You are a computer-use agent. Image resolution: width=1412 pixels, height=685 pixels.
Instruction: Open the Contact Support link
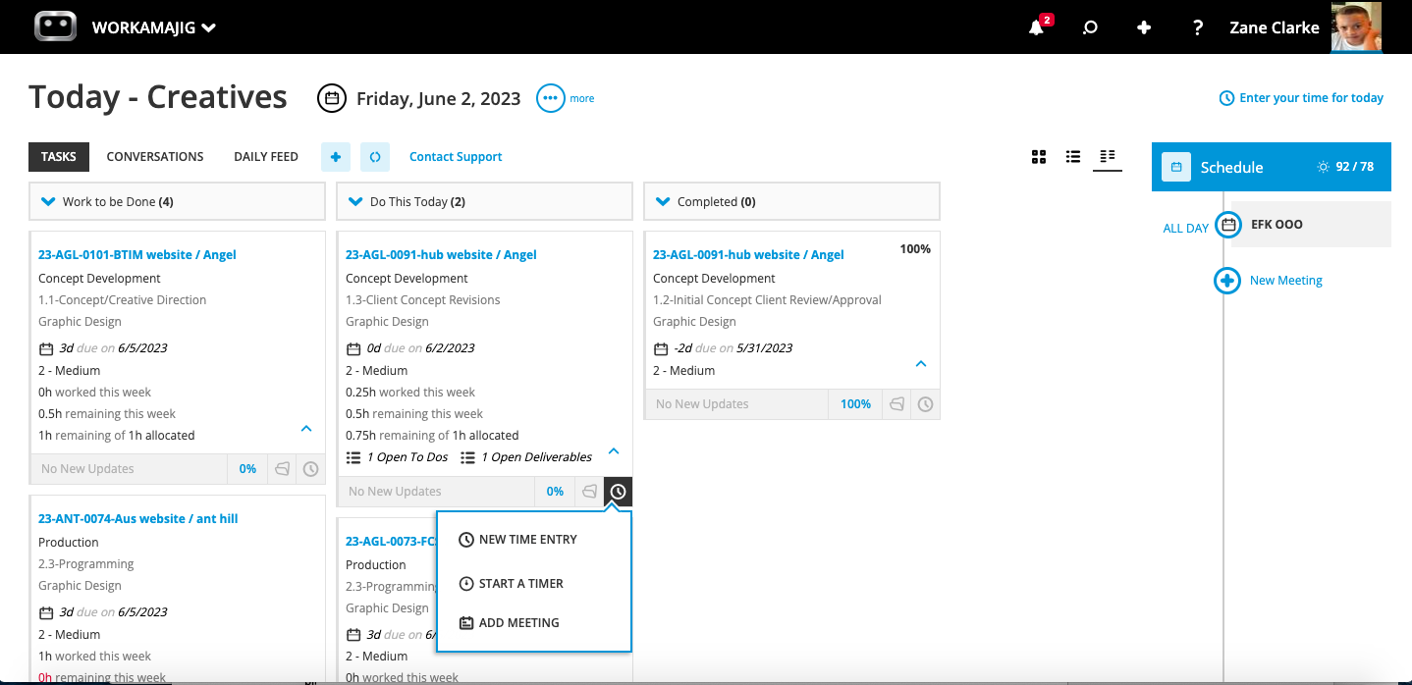[x=456, y=157]
